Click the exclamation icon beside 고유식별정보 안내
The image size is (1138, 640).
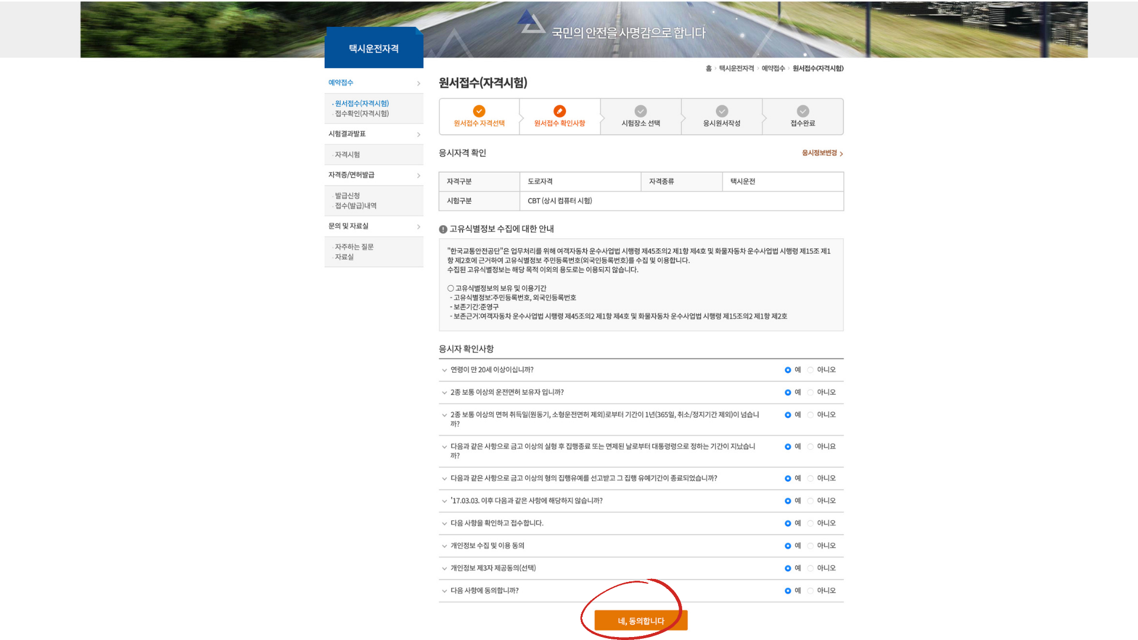coord(442,229)
